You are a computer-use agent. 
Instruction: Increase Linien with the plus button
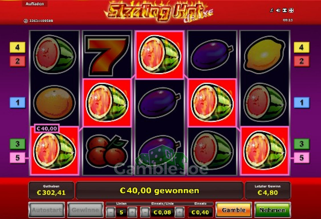tap(132, 212)
